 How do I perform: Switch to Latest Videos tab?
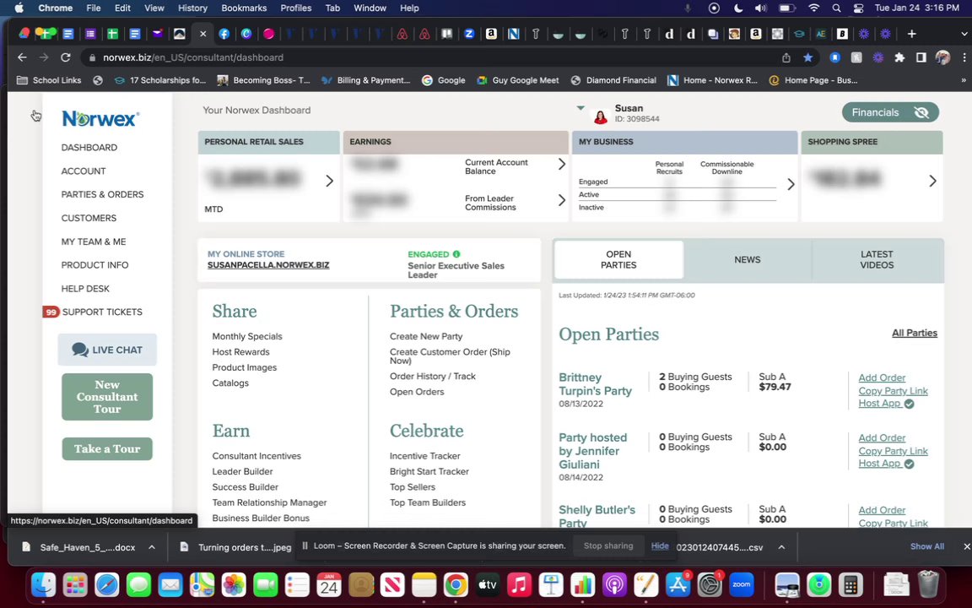click(877, 259)
